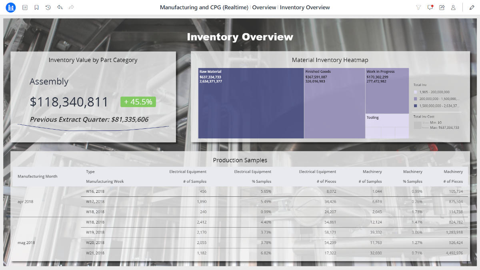Click the Manufacturing Month column header
This screenshot has width=480, height=270.
pyautogui.click(x=38, y=176)
